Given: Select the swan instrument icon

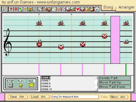Looking at the screenshot, I should (54, 9).
